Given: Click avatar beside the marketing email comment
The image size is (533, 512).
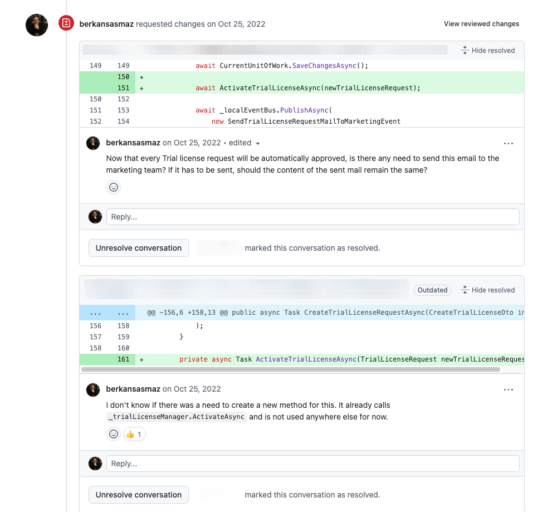Looking at the screenshot, I should click(x=93, y=143).
